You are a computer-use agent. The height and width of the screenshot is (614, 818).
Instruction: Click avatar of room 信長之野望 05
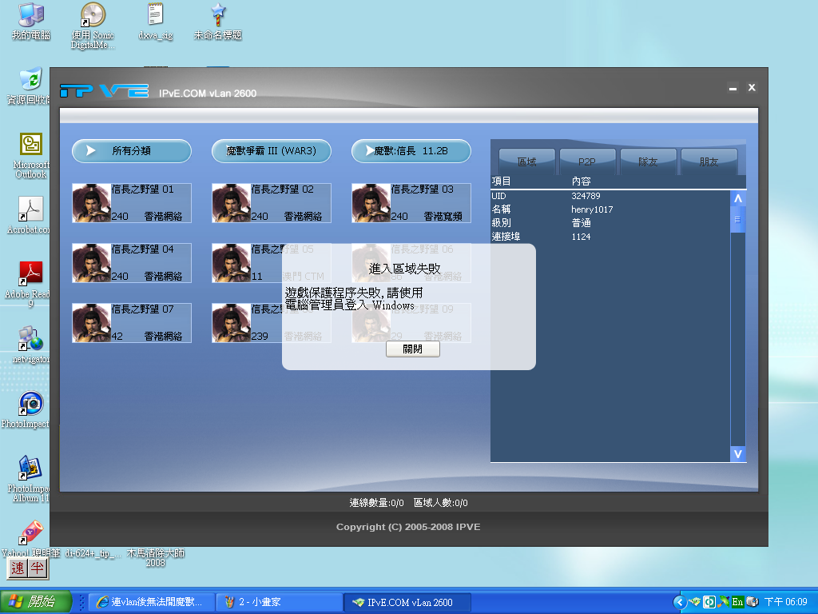tap(231, 263)
